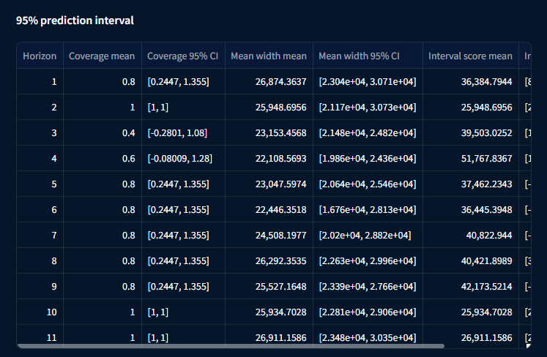The image size is (547, 357).
Task: Sort by the Horizon column header
Action: point(40,56)
